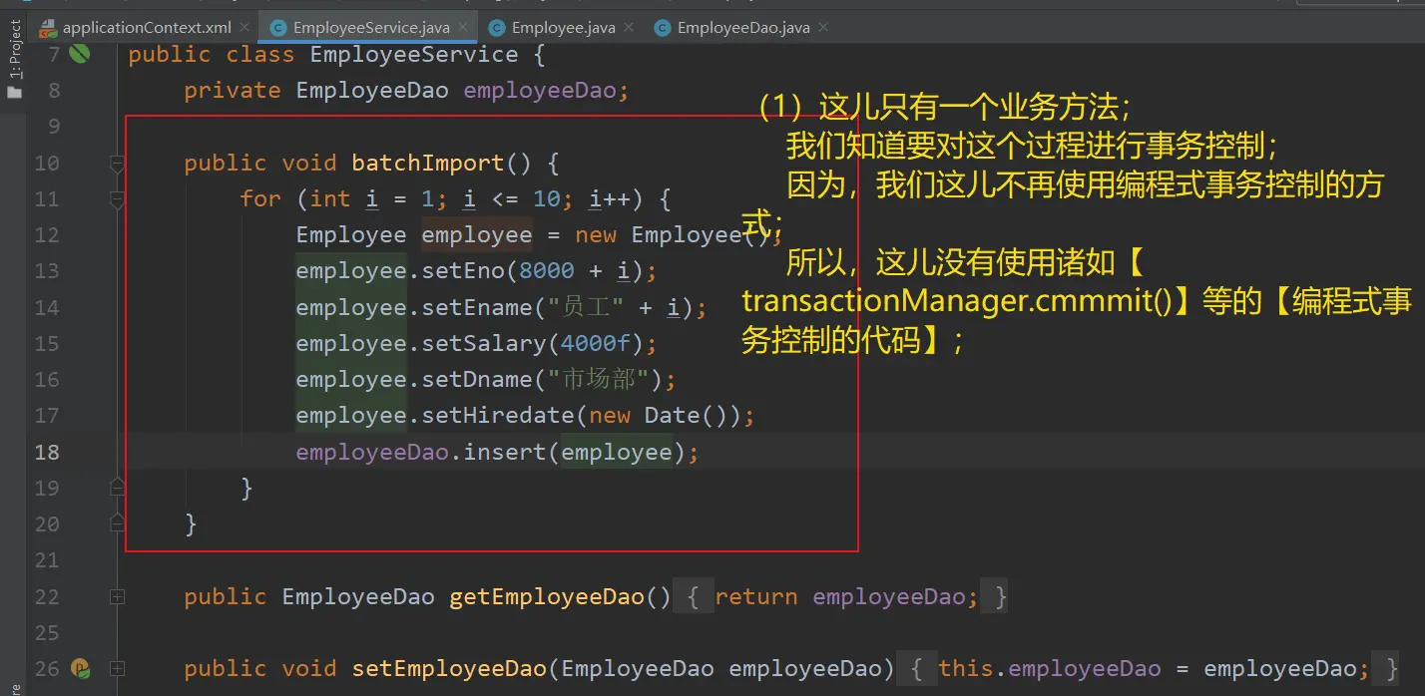Viewport: 1425px width, 696px height.
Task: Click the setHiredate call on line 17
Action: click(x=498, y=416)
